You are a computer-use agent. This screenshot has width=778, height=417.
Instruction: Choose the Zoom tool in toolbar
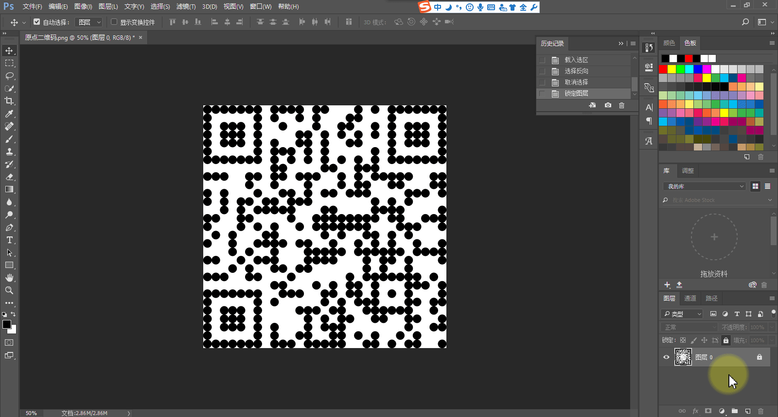[9, 290]
